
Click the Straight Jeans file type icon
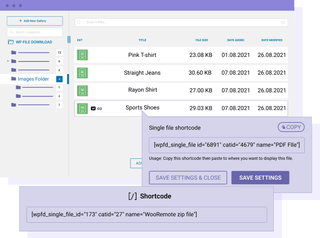(x=82, y=73)
